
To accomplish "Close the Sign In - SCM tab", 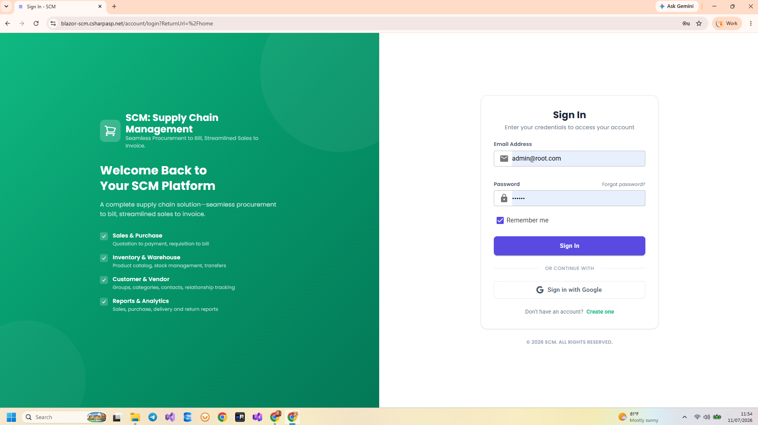I will (x=100, y=6).
